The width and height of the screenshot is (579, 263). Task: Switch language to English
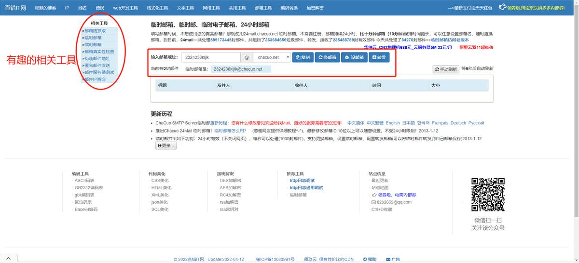tap(392, 123)
